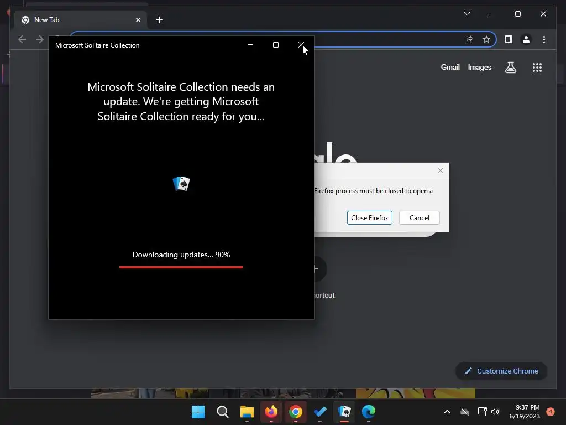Open the clock showing 9:37 PM
Screen dimensions: 566x425
(525, 412)
